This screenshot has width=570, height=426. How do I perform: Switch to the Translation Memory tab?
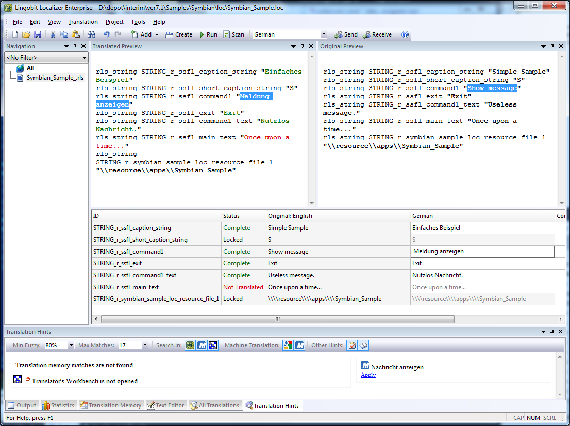tap(111, 406)
